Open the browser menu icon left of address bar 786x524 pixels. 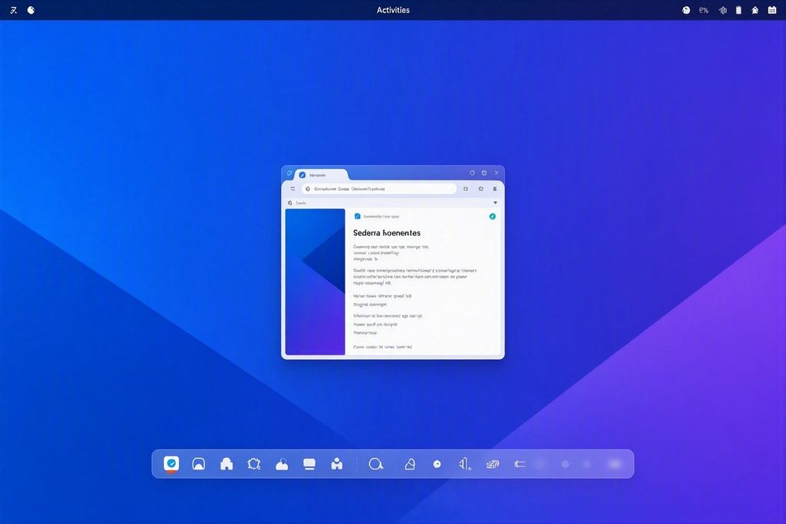tap(292, 189)
